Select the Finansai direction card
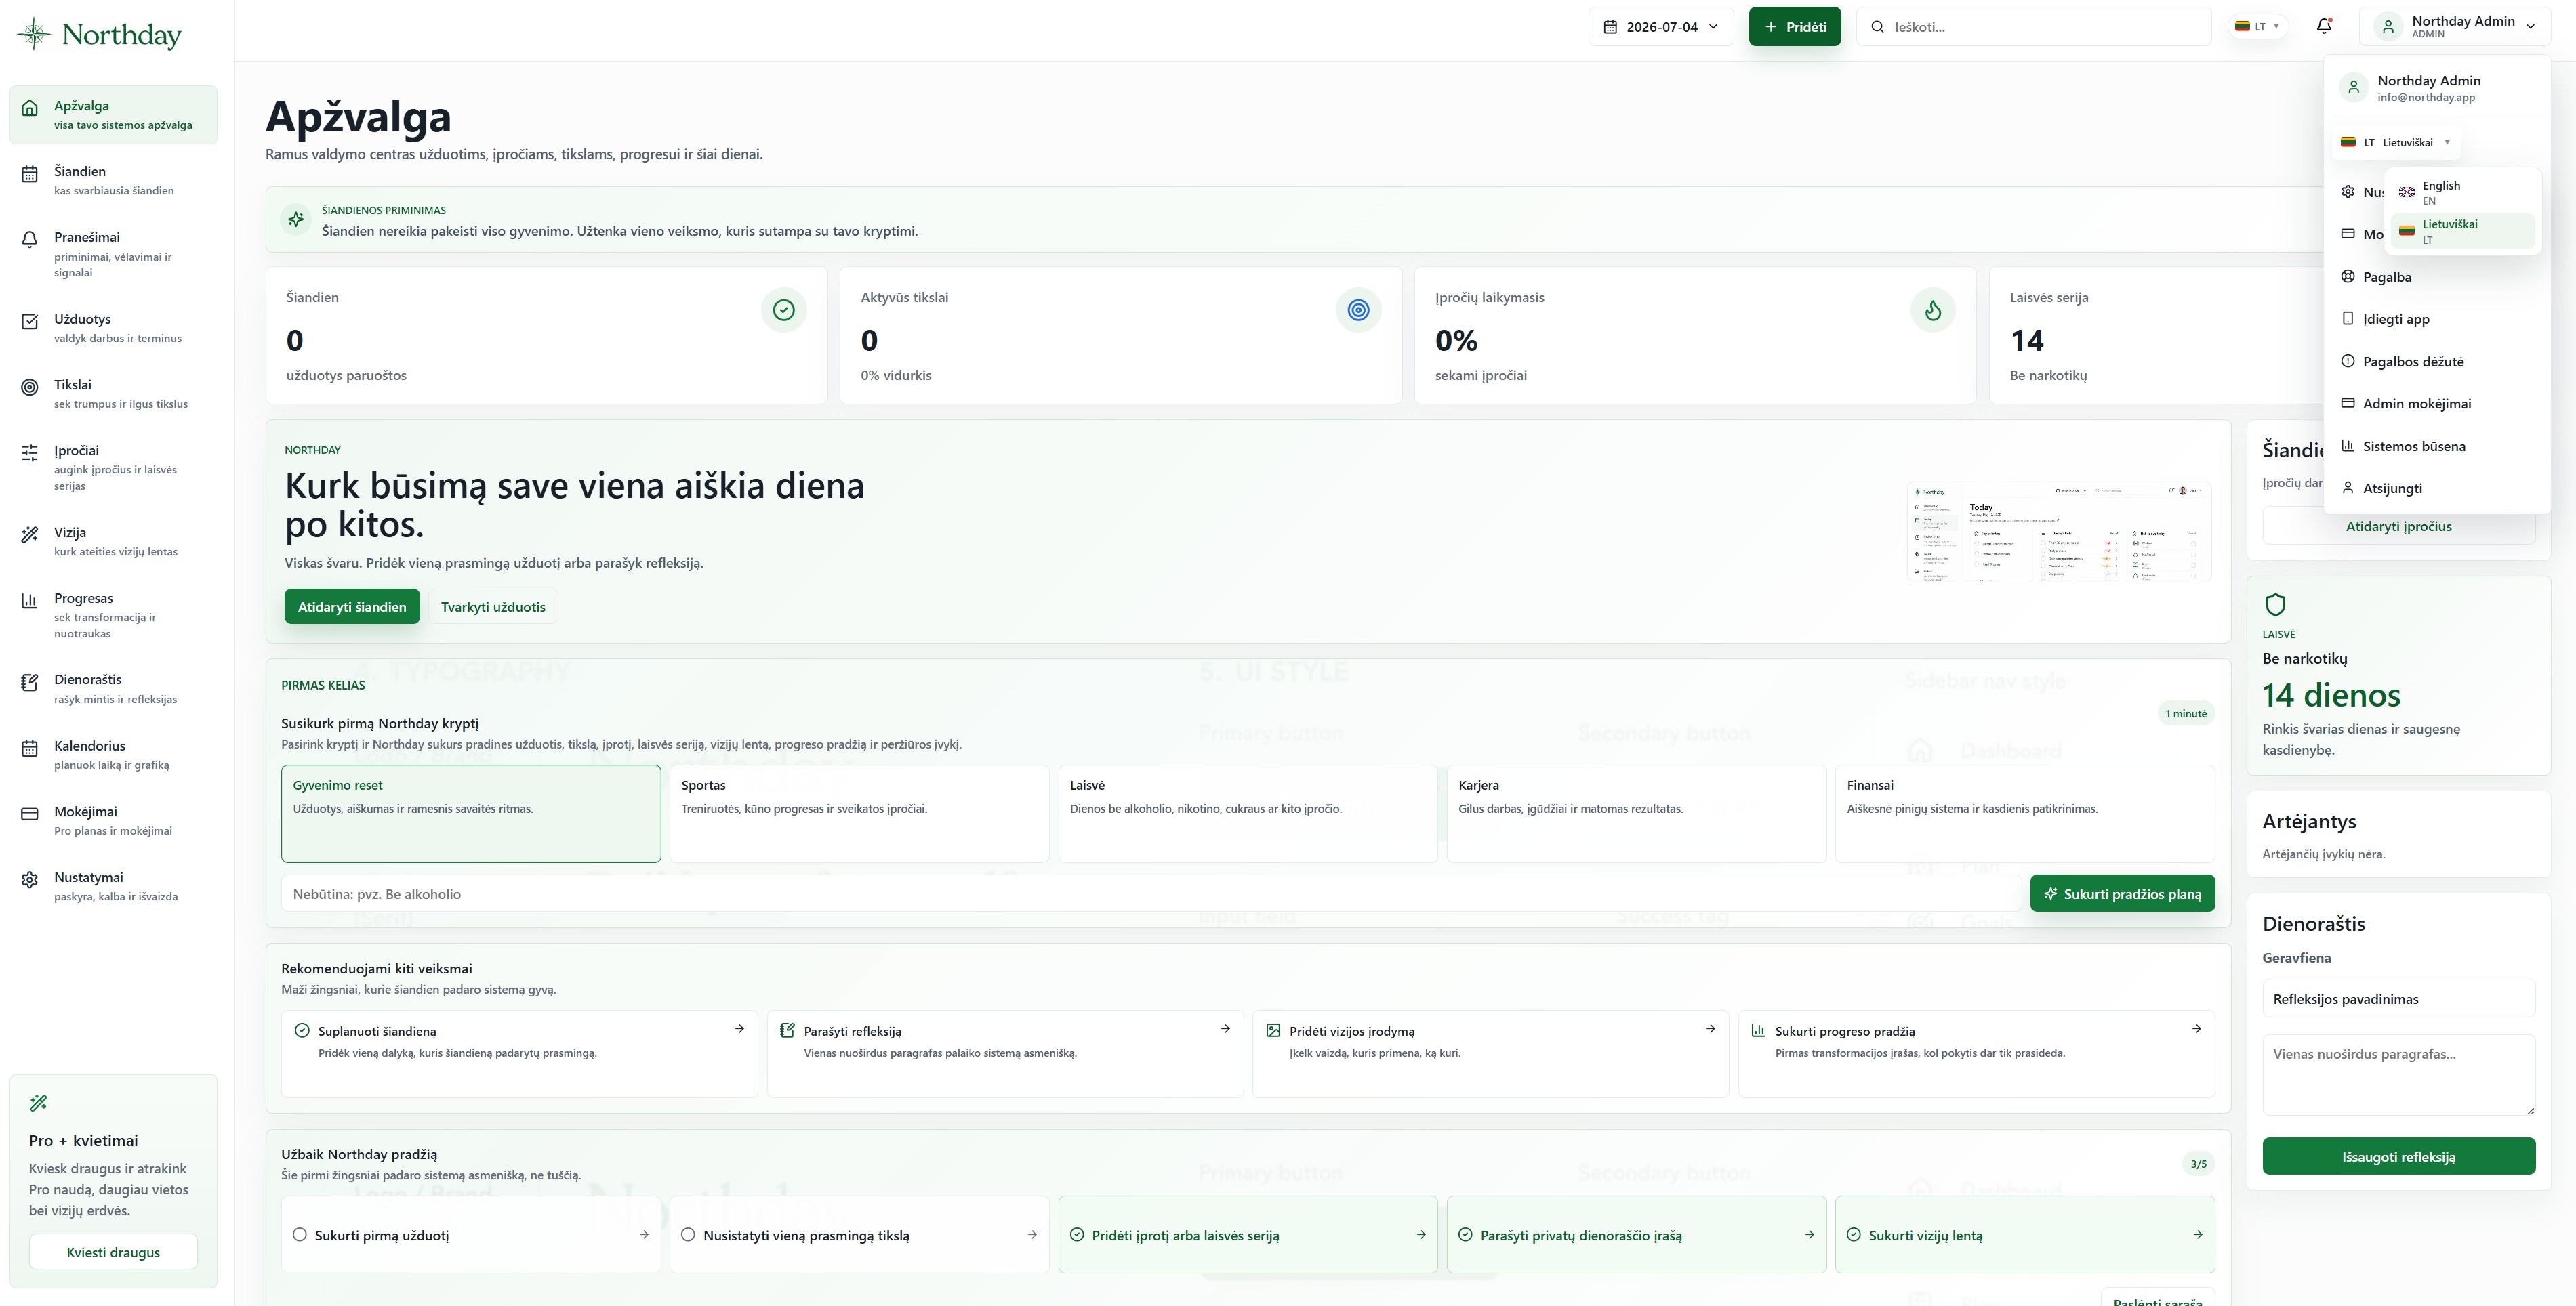2576x1306 pixels. click(2025, 814)
